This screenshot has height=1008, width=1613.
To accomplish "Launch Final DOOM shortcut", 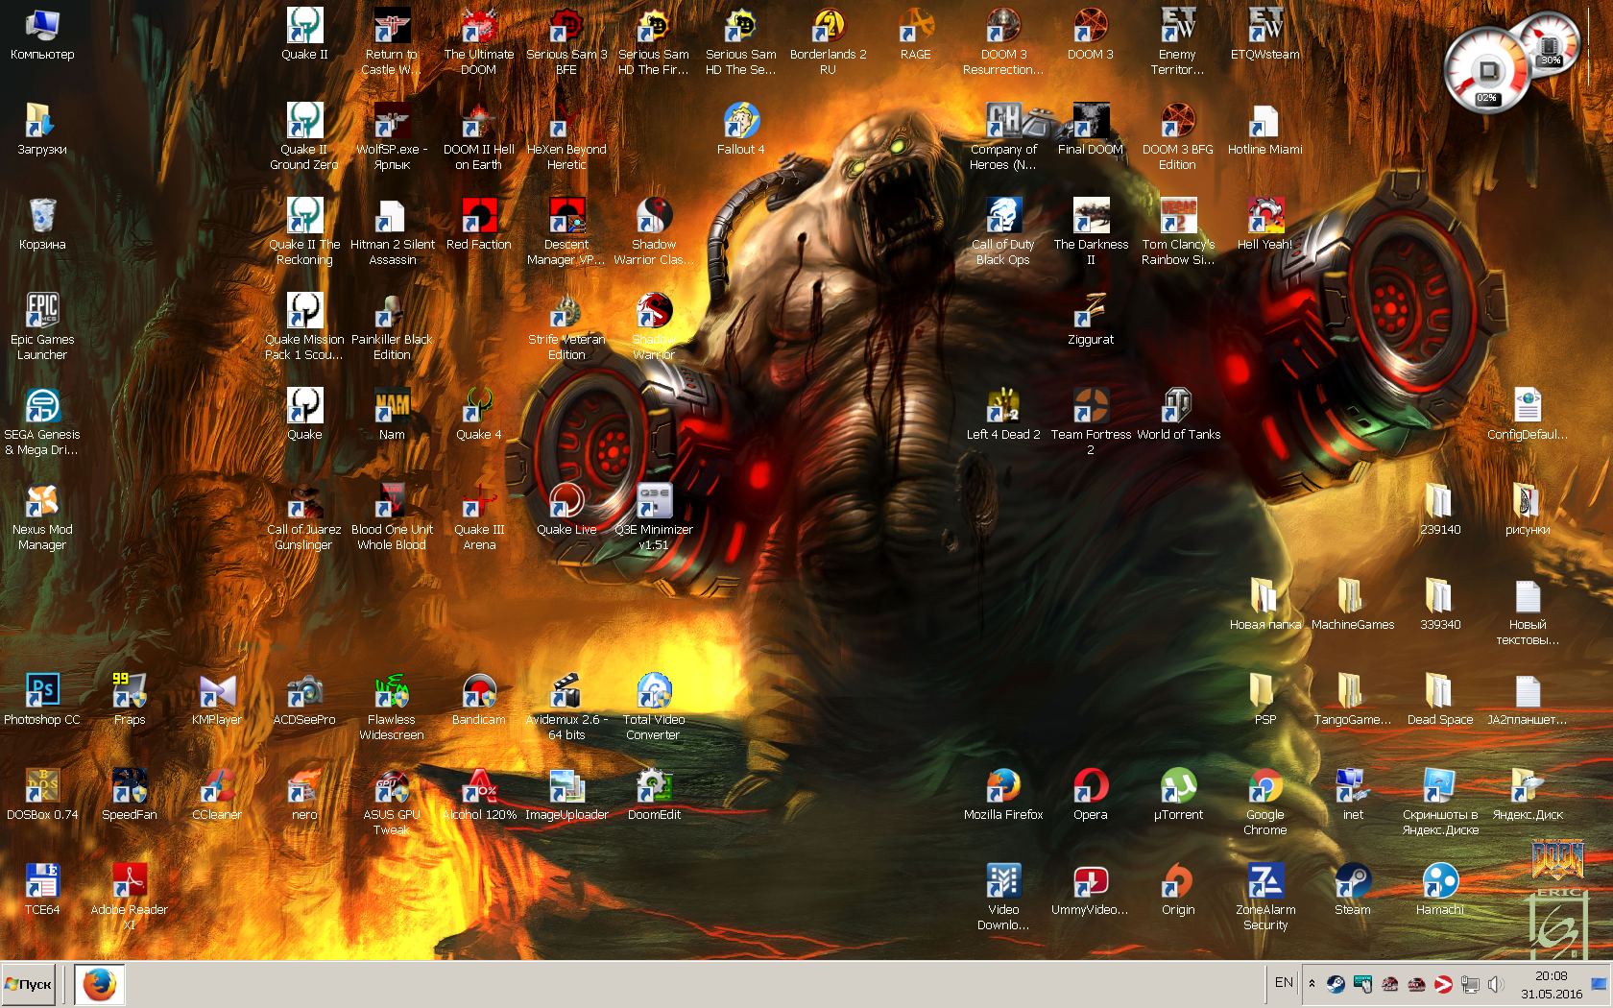I will 1091,129.
